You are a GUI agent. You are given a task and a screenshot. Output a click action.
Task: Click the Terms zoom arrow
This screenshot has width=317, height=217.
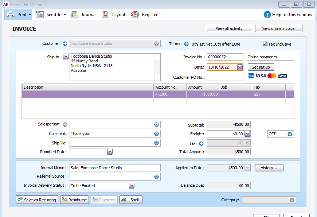click(186, 44)
